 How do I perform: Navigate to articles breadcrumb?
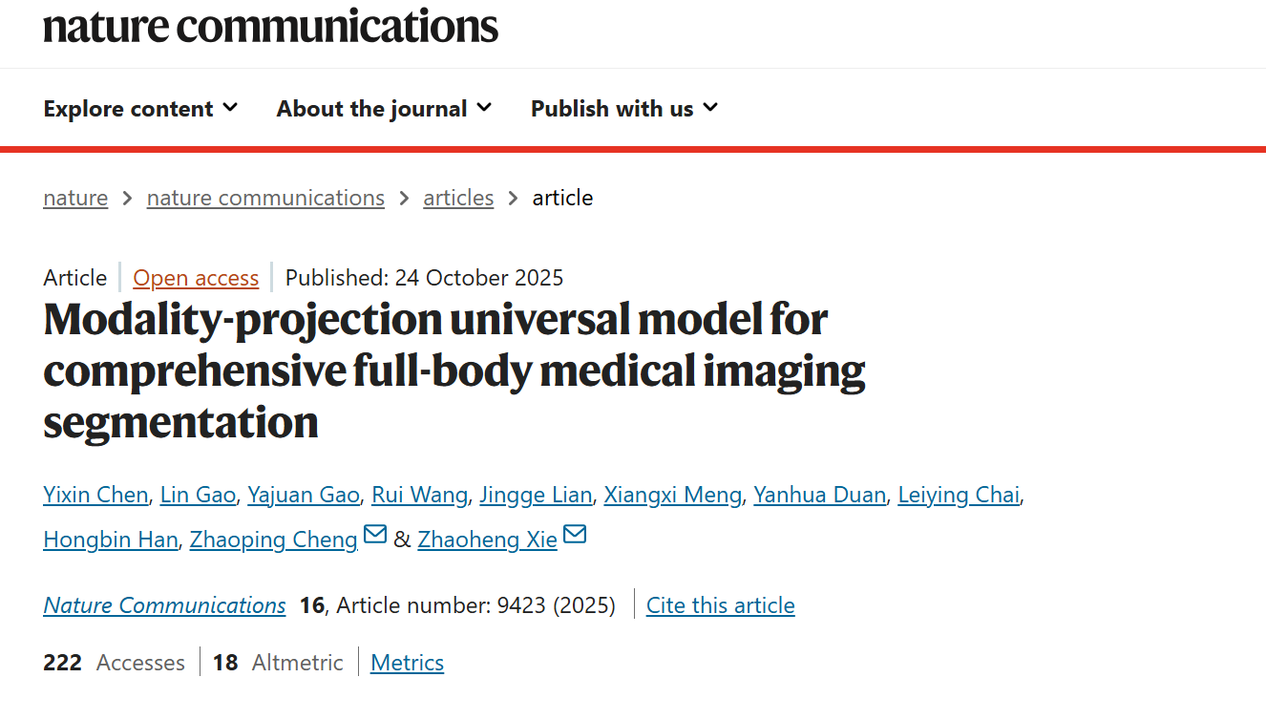pos(458,198)
